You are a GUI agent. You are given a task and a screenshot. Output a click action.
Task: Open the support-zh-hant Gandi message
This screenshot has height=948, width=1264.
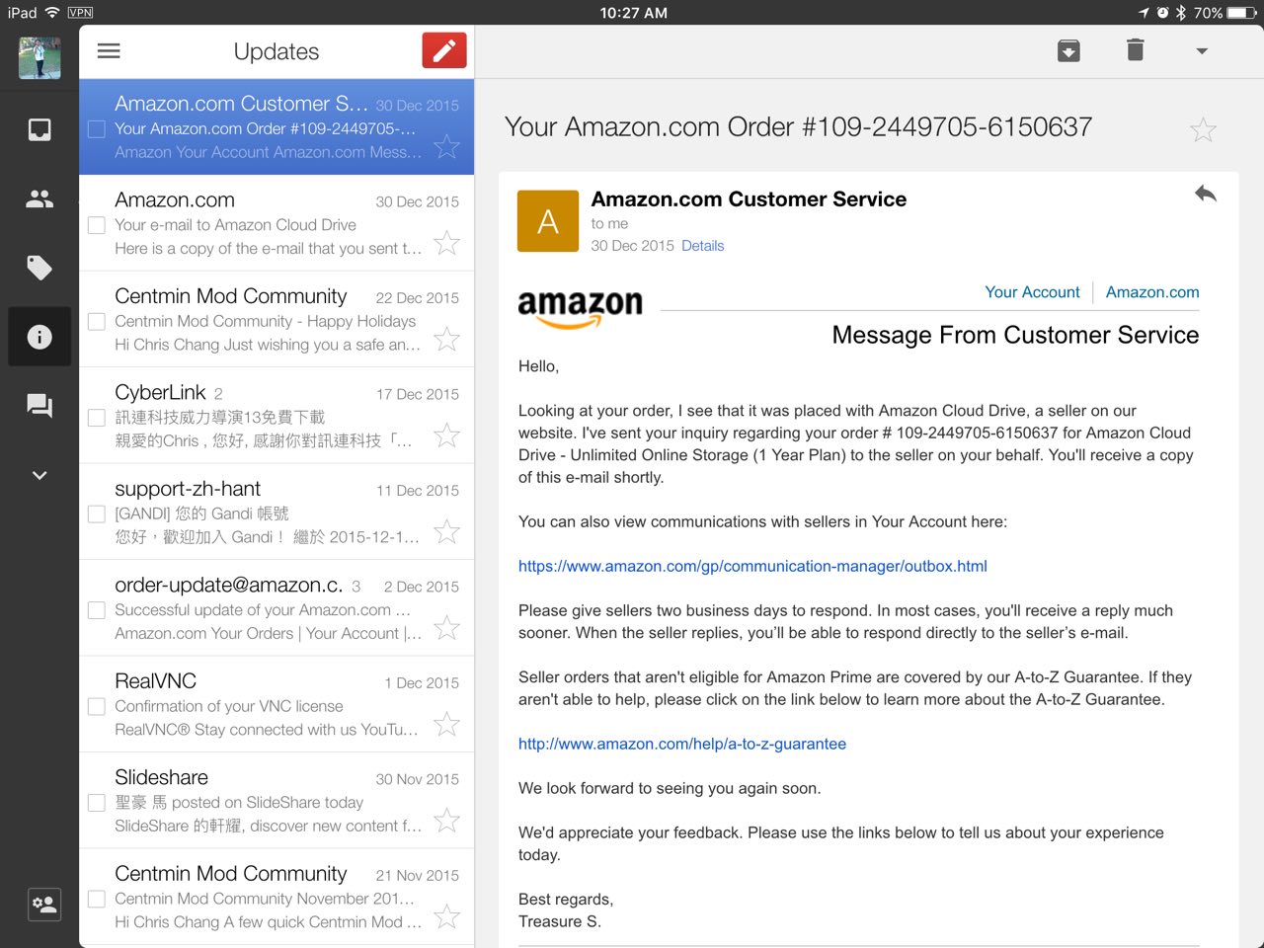276,512
